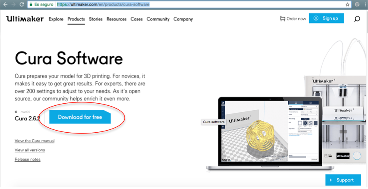Bookmark this page with the star icon
Viewport: 368px width, 189px height.
pos(348,4)
